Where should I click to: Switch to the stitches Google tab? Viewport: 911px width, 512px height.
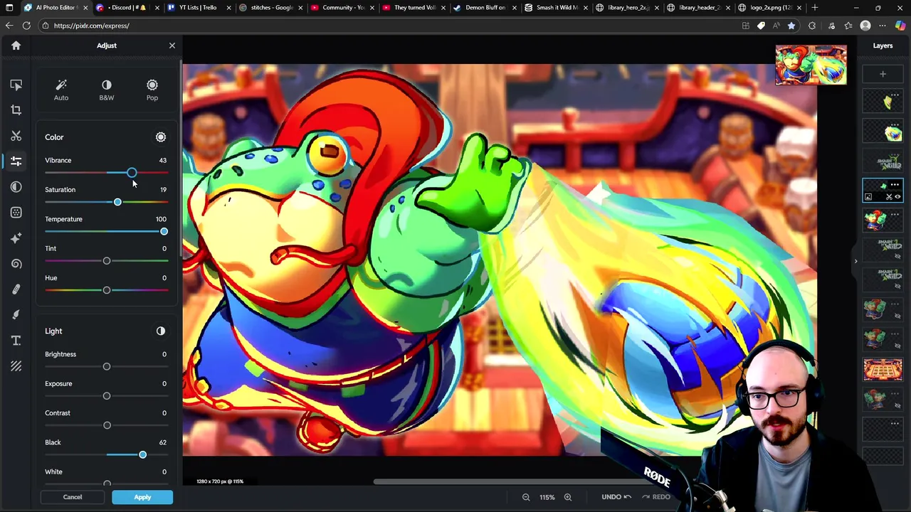coord(270,8)
